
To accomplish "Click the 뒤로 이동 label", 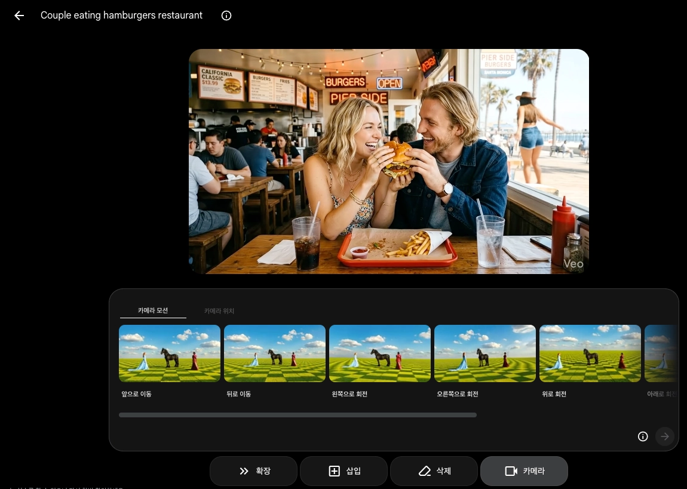I will click(239, 394).
